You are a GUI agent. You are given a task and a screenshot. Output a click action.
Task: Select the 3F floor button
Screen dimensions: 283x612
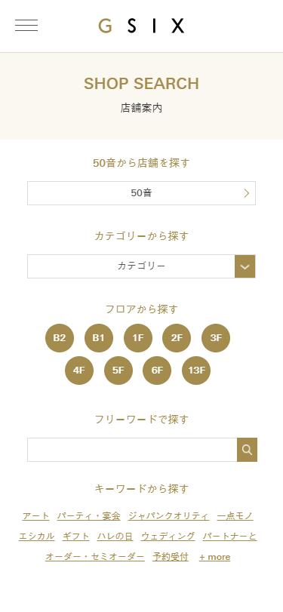click(x=216, y=338)
